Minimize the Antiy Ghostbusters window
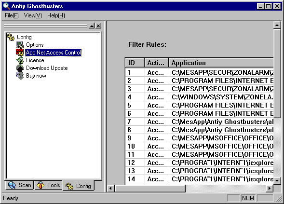284x204 pixels. click(260, 6)
